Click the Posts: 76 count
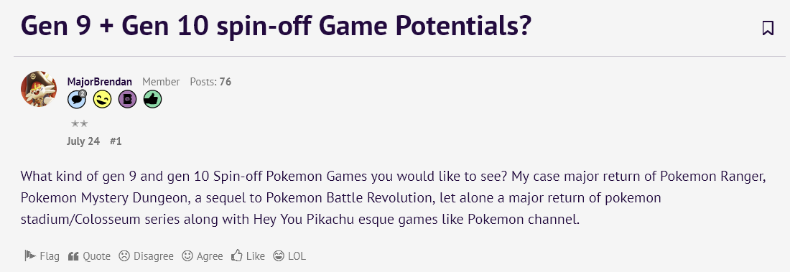Image resolution: width=790 pixels, height=272 pixels. [210, 82]
